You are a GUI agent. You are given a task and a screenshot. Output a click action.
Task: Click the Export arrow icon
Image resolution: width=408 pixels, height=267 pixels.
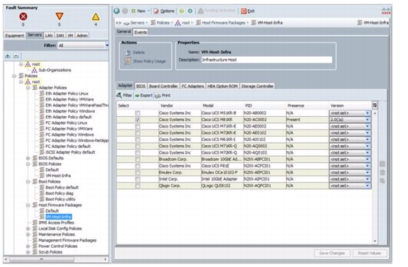tap(137, 96)
